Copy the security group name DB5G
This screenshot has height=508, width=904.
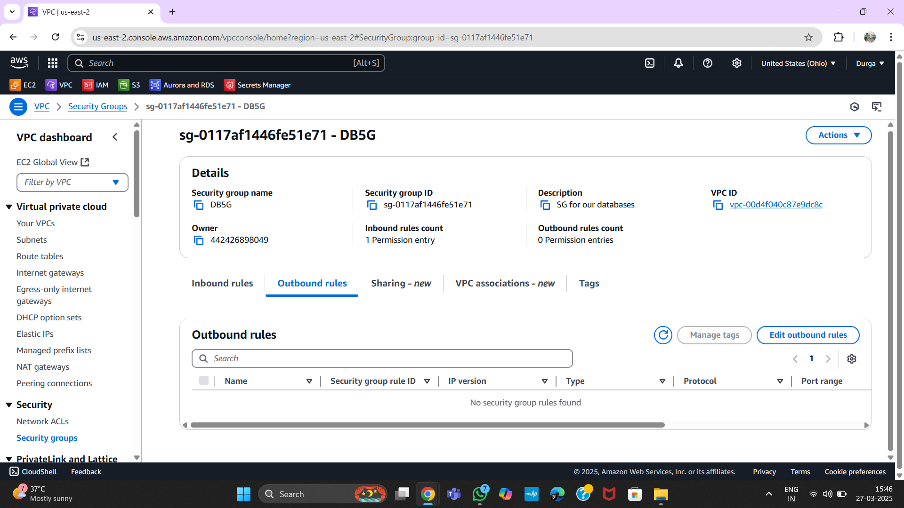click(199, 205)
